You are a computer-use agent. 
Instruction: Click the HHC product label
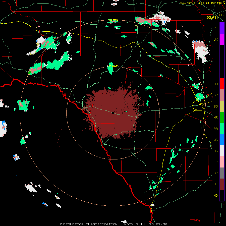[220, 15]
